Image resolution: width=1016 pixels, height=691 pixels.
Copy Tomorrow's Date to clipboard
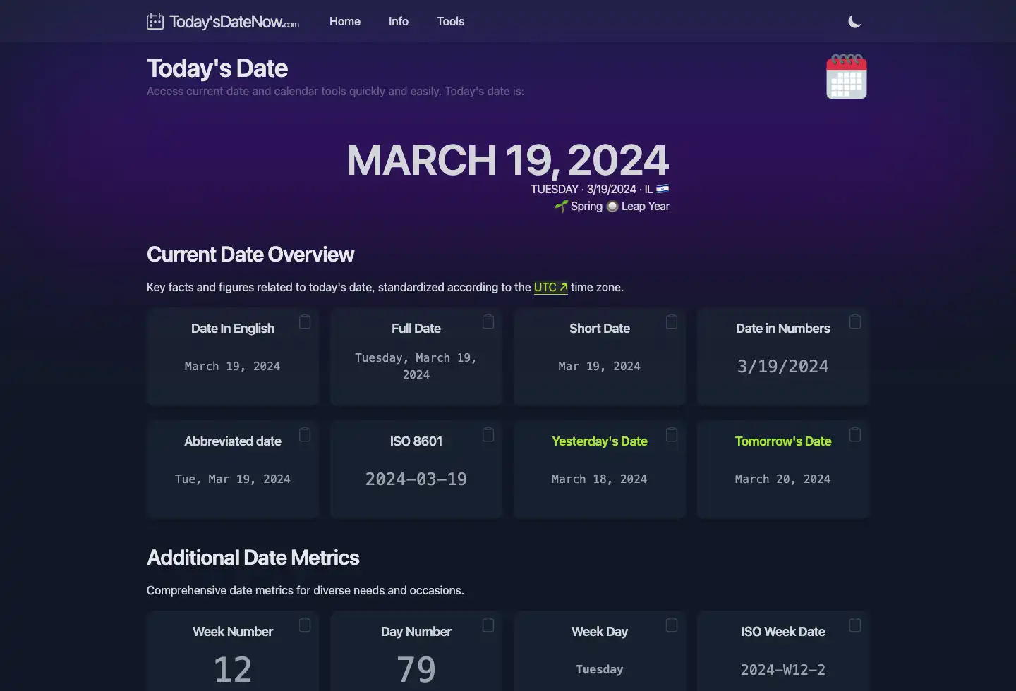pyautogui.click(x=855, y=434)
